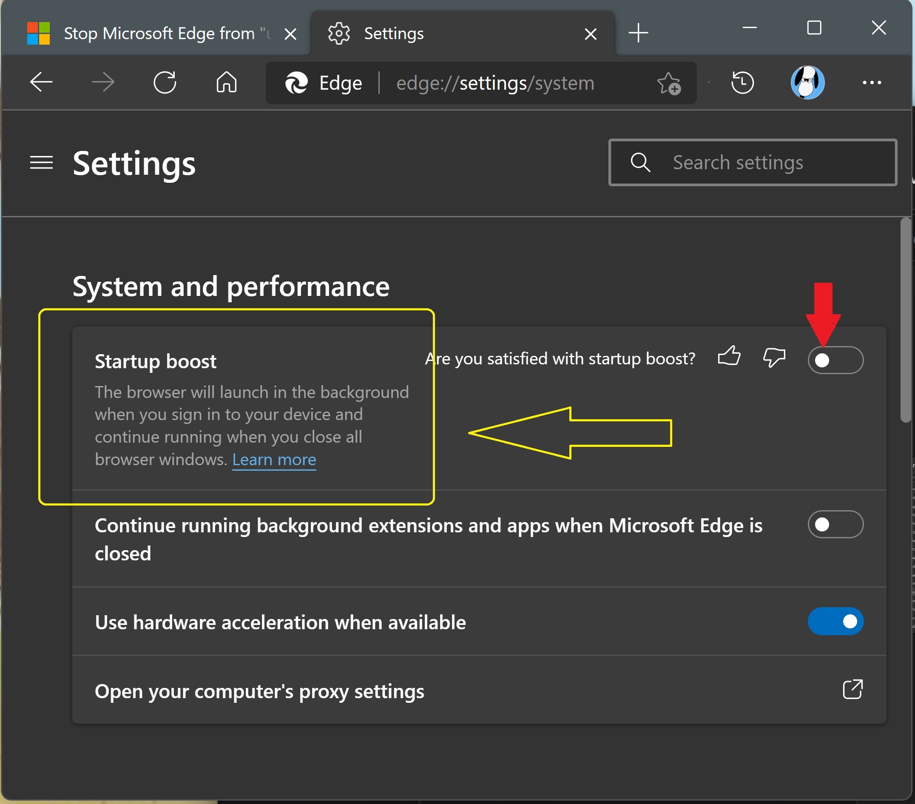Screen dimensions: 915x804
Task: Give thumbs down for startup boost
Action: [774, 358]
